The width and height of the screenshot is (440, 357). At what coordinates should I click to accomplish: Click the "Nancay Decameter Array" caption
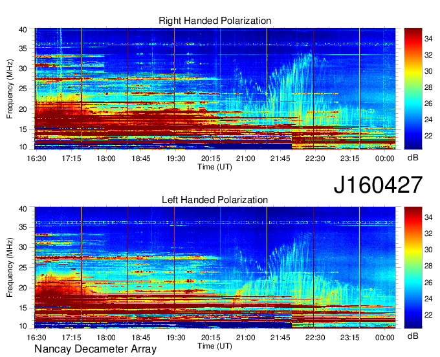pyautogui.click(x=95, y=349)
